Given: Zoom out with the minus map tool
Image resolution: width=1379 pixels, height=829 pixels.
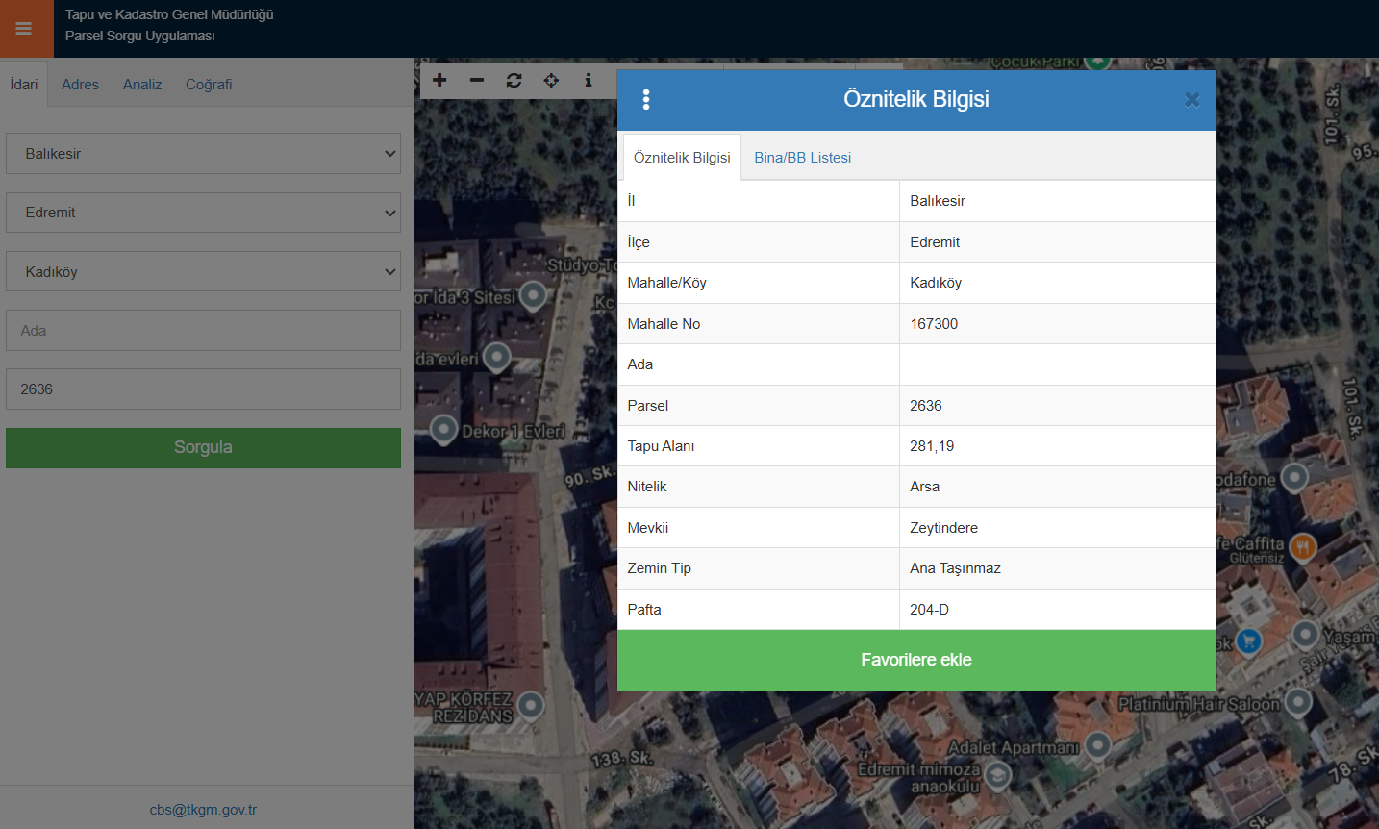Looking at the screenshot, I should pyautogui.click(x=477, y=80).
